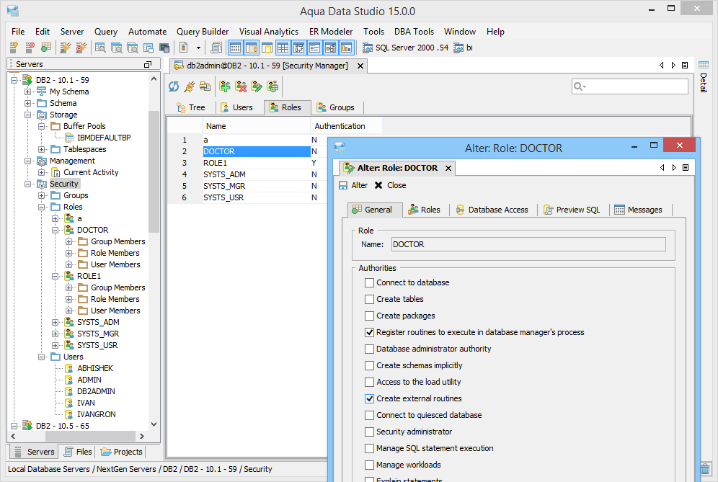Switch to the Users tab in Security Manager
The image size is (718, 482).
(236, 107)
